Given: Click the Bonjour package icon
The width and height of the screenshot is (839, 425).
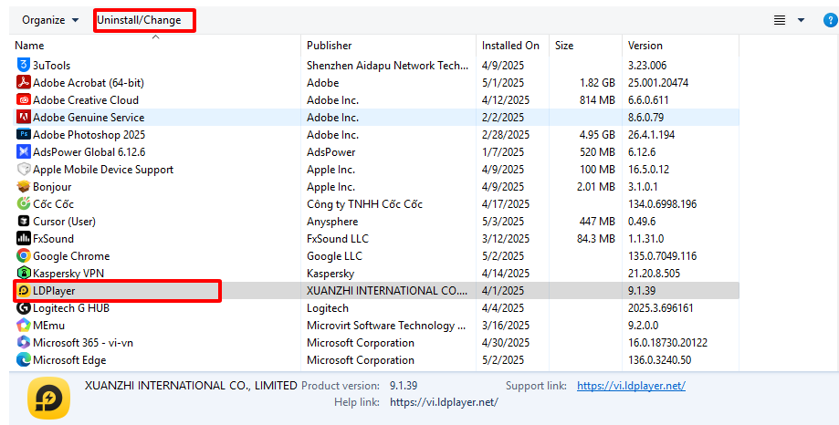Looking at the screenshot, I should coord(23,187).
